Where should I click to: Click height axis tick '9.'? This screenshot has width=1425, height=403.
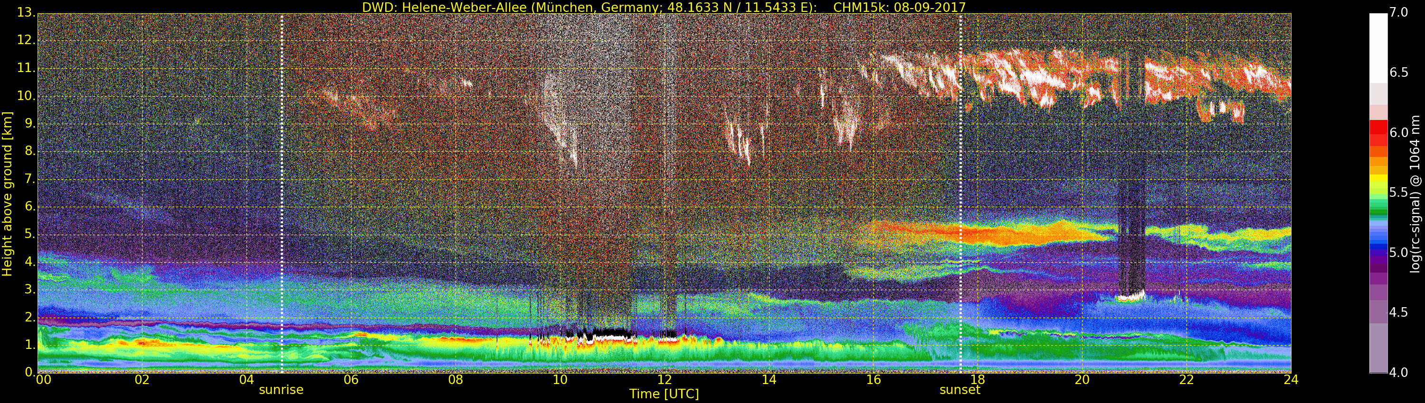29,123
